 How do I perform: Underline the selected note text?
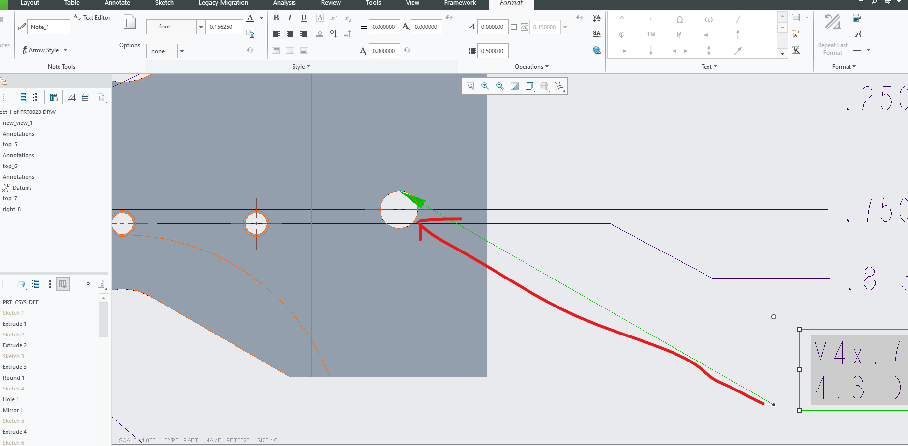click(x=304, y=18)
